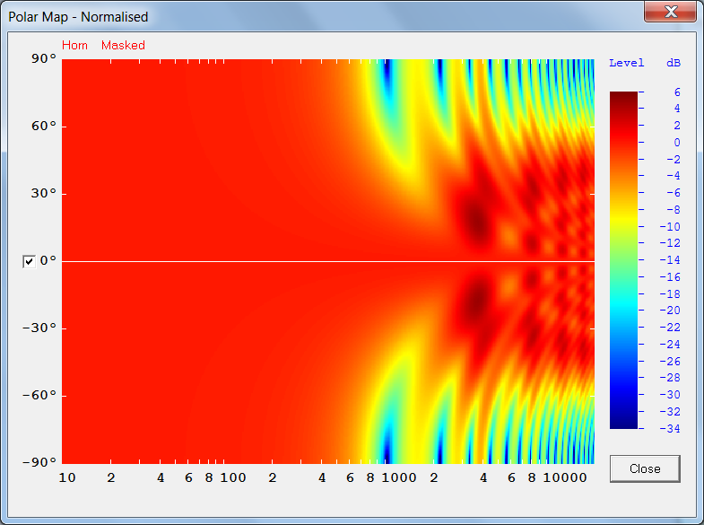The width and height of the screenshot is (704, 525).
Task: Click the 'dB' legend unit label
Action: tap(674, 63)
